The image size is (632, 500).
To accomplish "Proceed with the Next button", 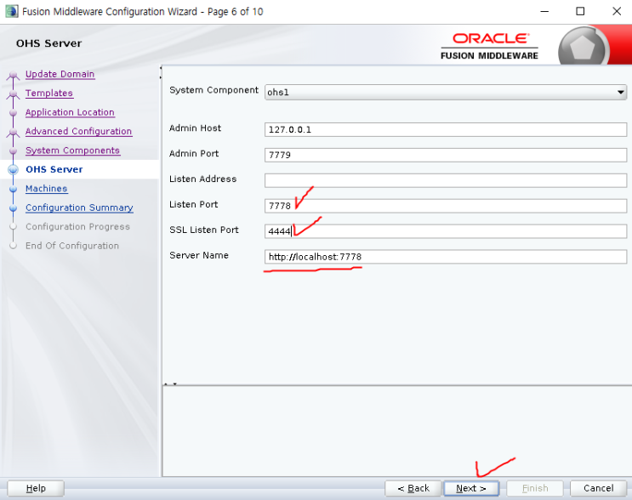I will coord(471,488).
